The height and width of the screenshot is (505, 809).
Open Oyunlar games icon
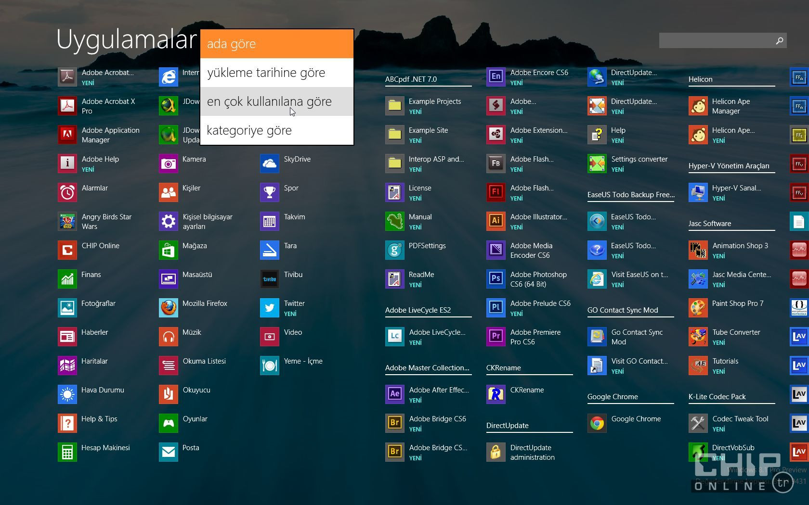[169, 423]
